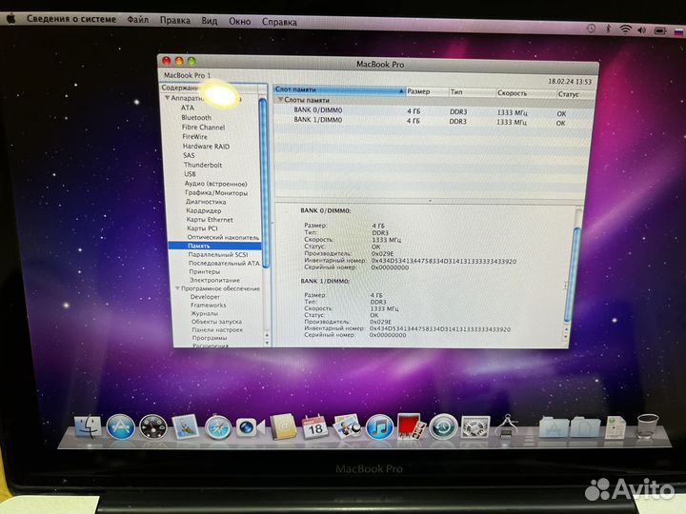The height and width of the screenshot is (514, 686).
Task: Open the Вид menu
Action: coord(209,21)
